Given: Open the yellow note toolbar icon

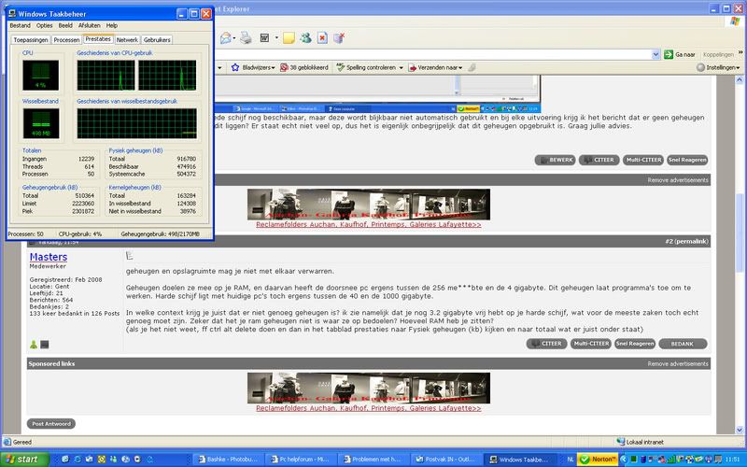Looking at the screenshot, I should click(x=289, y=38).
